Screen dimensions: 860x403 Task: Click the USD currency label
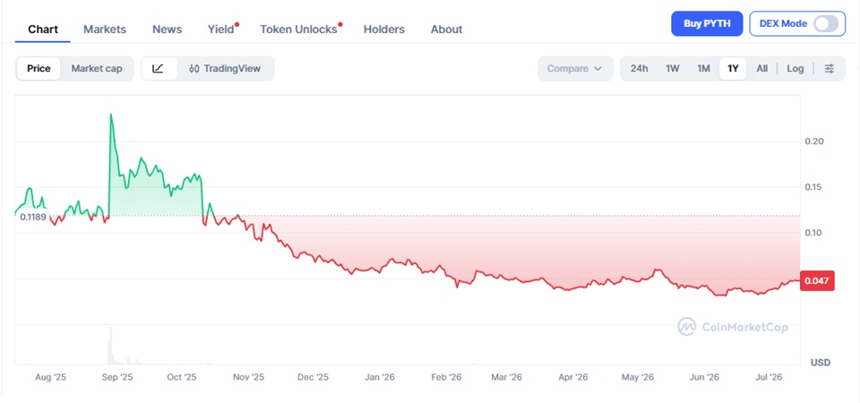click(821, 363)
